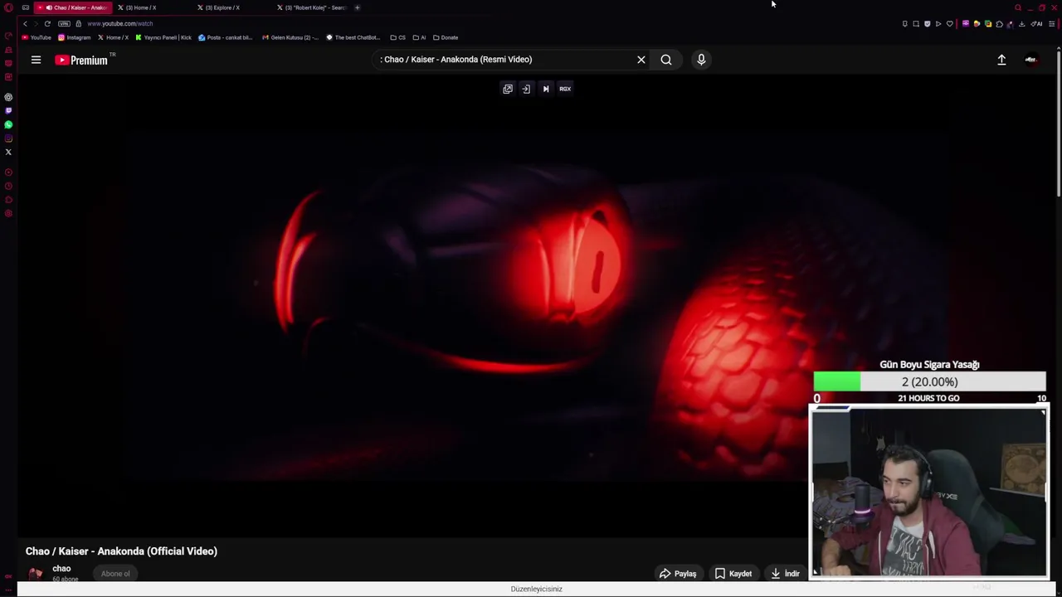Open Twitch from the browser sidebar

pyautogui.click(x=8, y=110)
